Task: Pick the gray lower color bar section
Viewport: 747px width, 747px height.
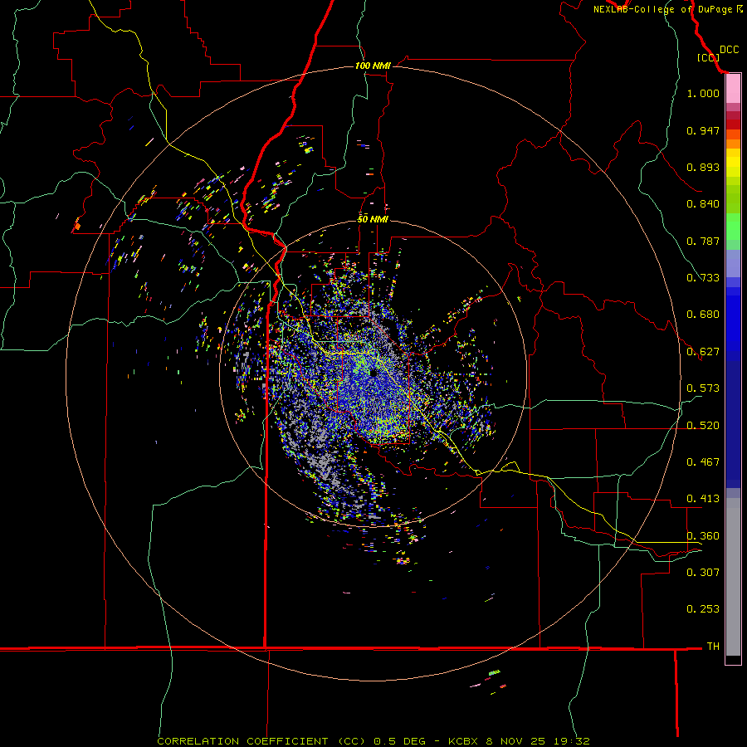Action: [x=733, y=577]
